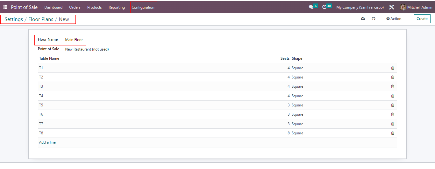Screen dimensions: 435x169
Task: Navigate to Floor Plans breadcrumb
Action: [x=41, y=19]
